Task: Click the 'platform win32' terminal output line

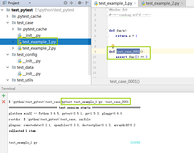Action: 65,113
